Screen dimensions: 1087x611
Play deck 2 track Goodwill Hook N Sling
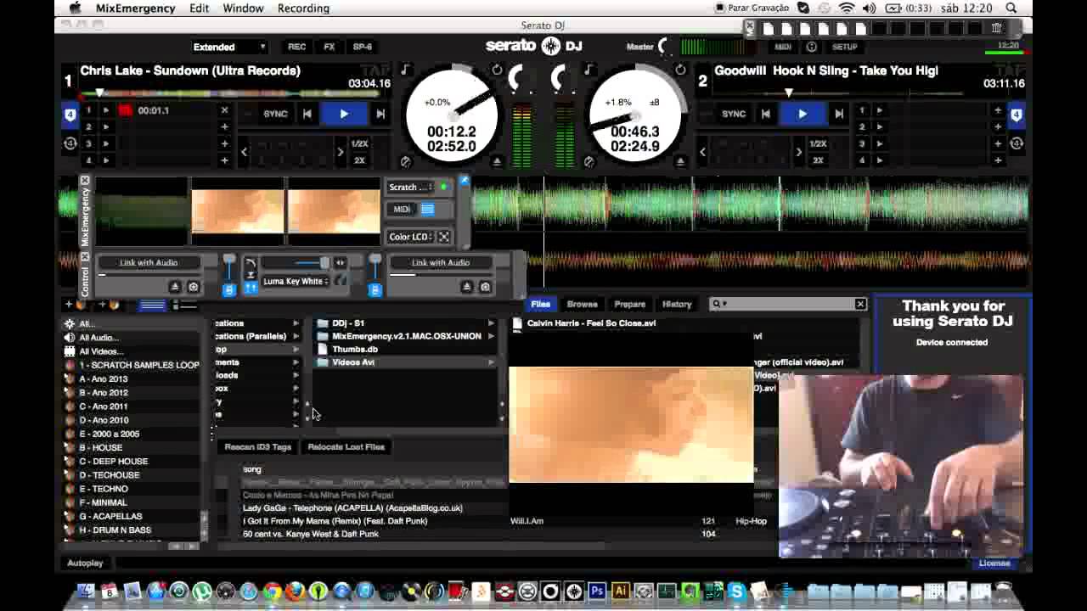(802, 114)
